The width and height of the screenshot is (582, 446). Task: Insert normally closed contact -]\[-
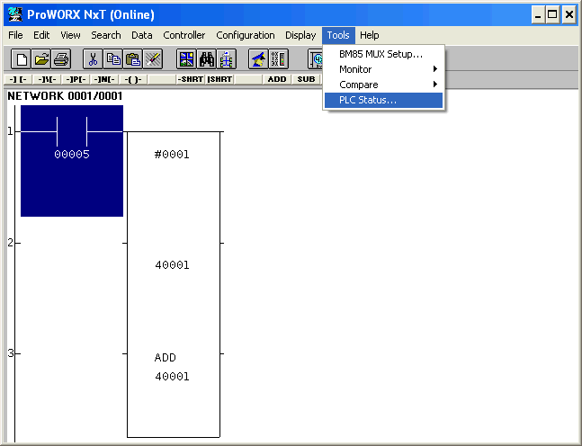(x=47, y=79)
